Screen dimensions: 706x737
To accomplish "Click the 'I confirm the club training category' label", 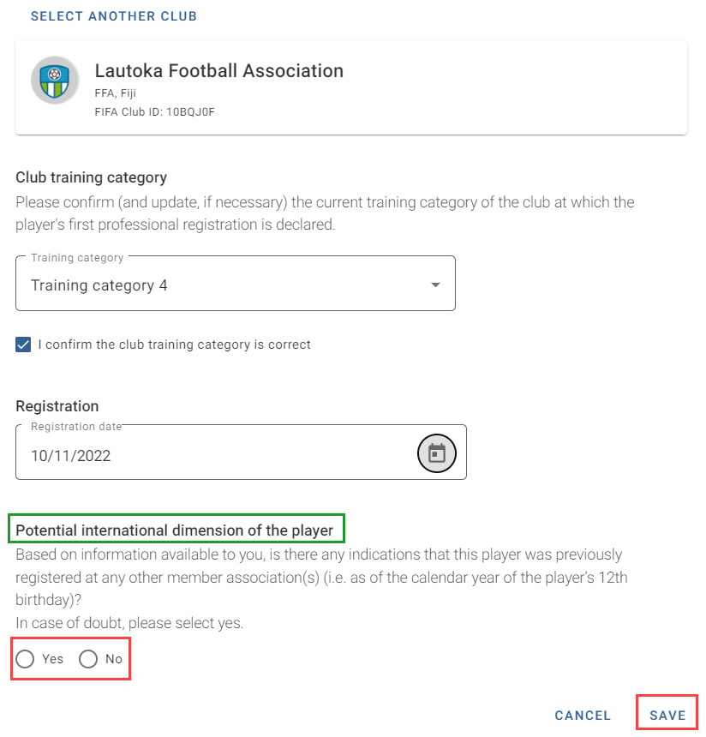I will (x=175, y=345).
